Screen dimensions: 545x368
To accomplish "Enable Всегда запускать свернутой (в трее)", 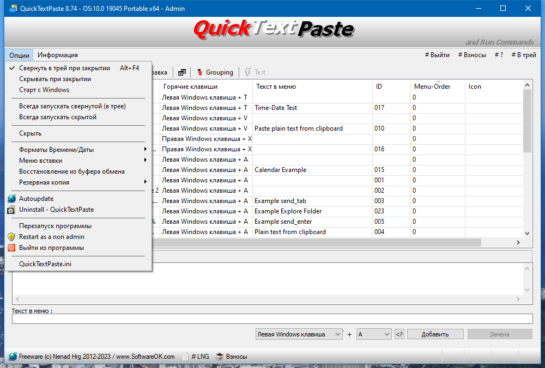I will pos(78,106).
